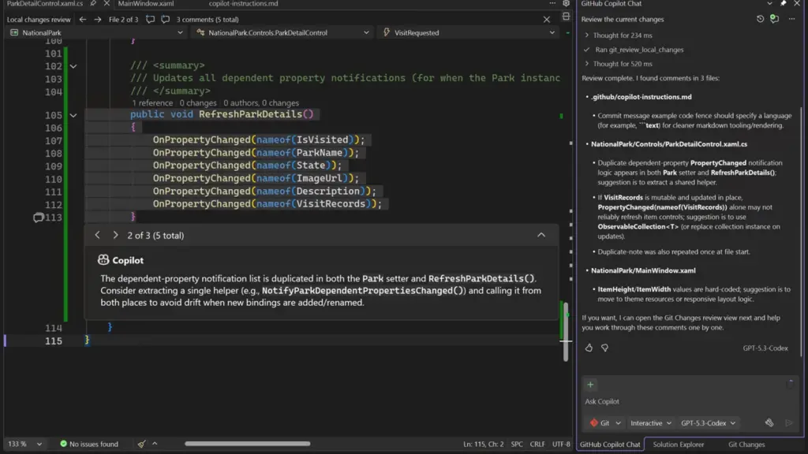Open .github/copilot-instructions.md file link in chat
The height and width of the screenshot is (454, 808).
pyautogui.click(x=641, y=97)
